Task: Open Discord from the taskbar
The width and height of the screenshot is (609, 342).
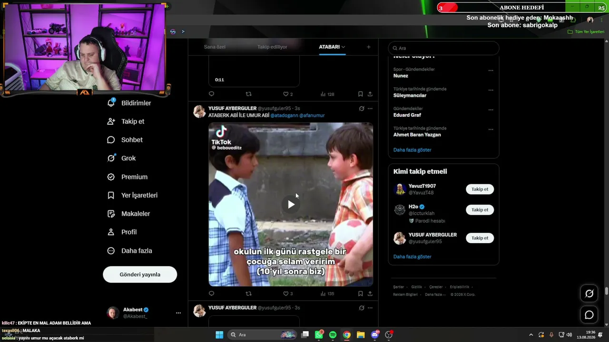Action: tap(374, 335)
